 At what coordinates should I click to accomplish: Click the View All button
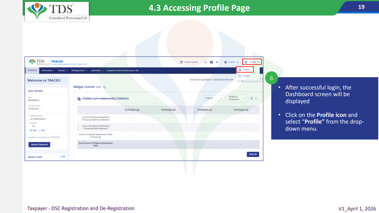coord(253,154)
